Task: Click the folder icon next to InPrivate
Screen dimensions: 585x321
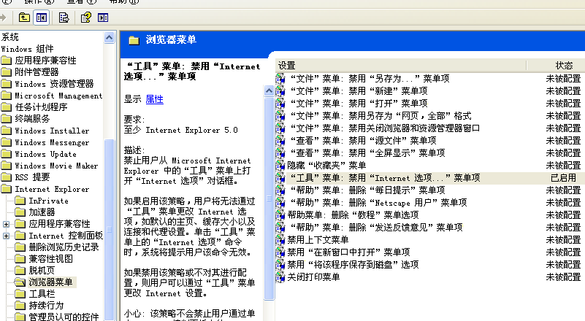Action: tap(20, 201)
